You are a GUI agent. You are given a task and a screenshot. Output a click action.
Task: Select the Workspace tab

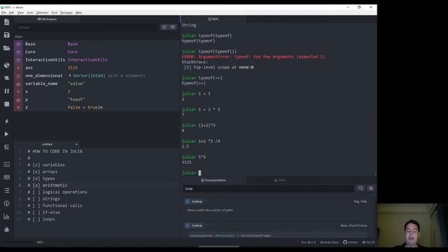[47, 19]
